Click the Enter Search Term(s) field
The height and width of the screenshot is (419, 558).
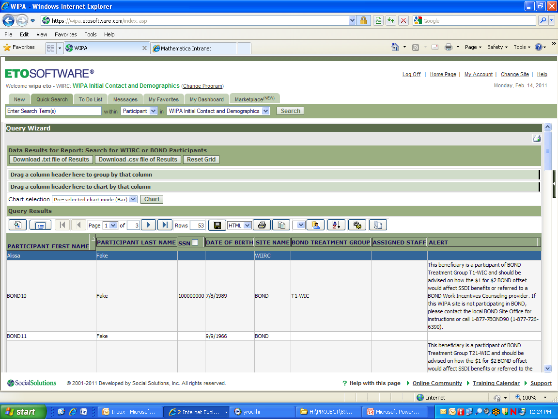pyautogui.click(x=53, y=111)
